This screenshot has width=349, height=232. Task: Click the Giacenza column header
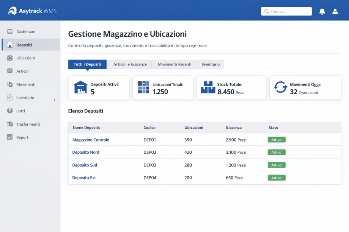point(233,128)
